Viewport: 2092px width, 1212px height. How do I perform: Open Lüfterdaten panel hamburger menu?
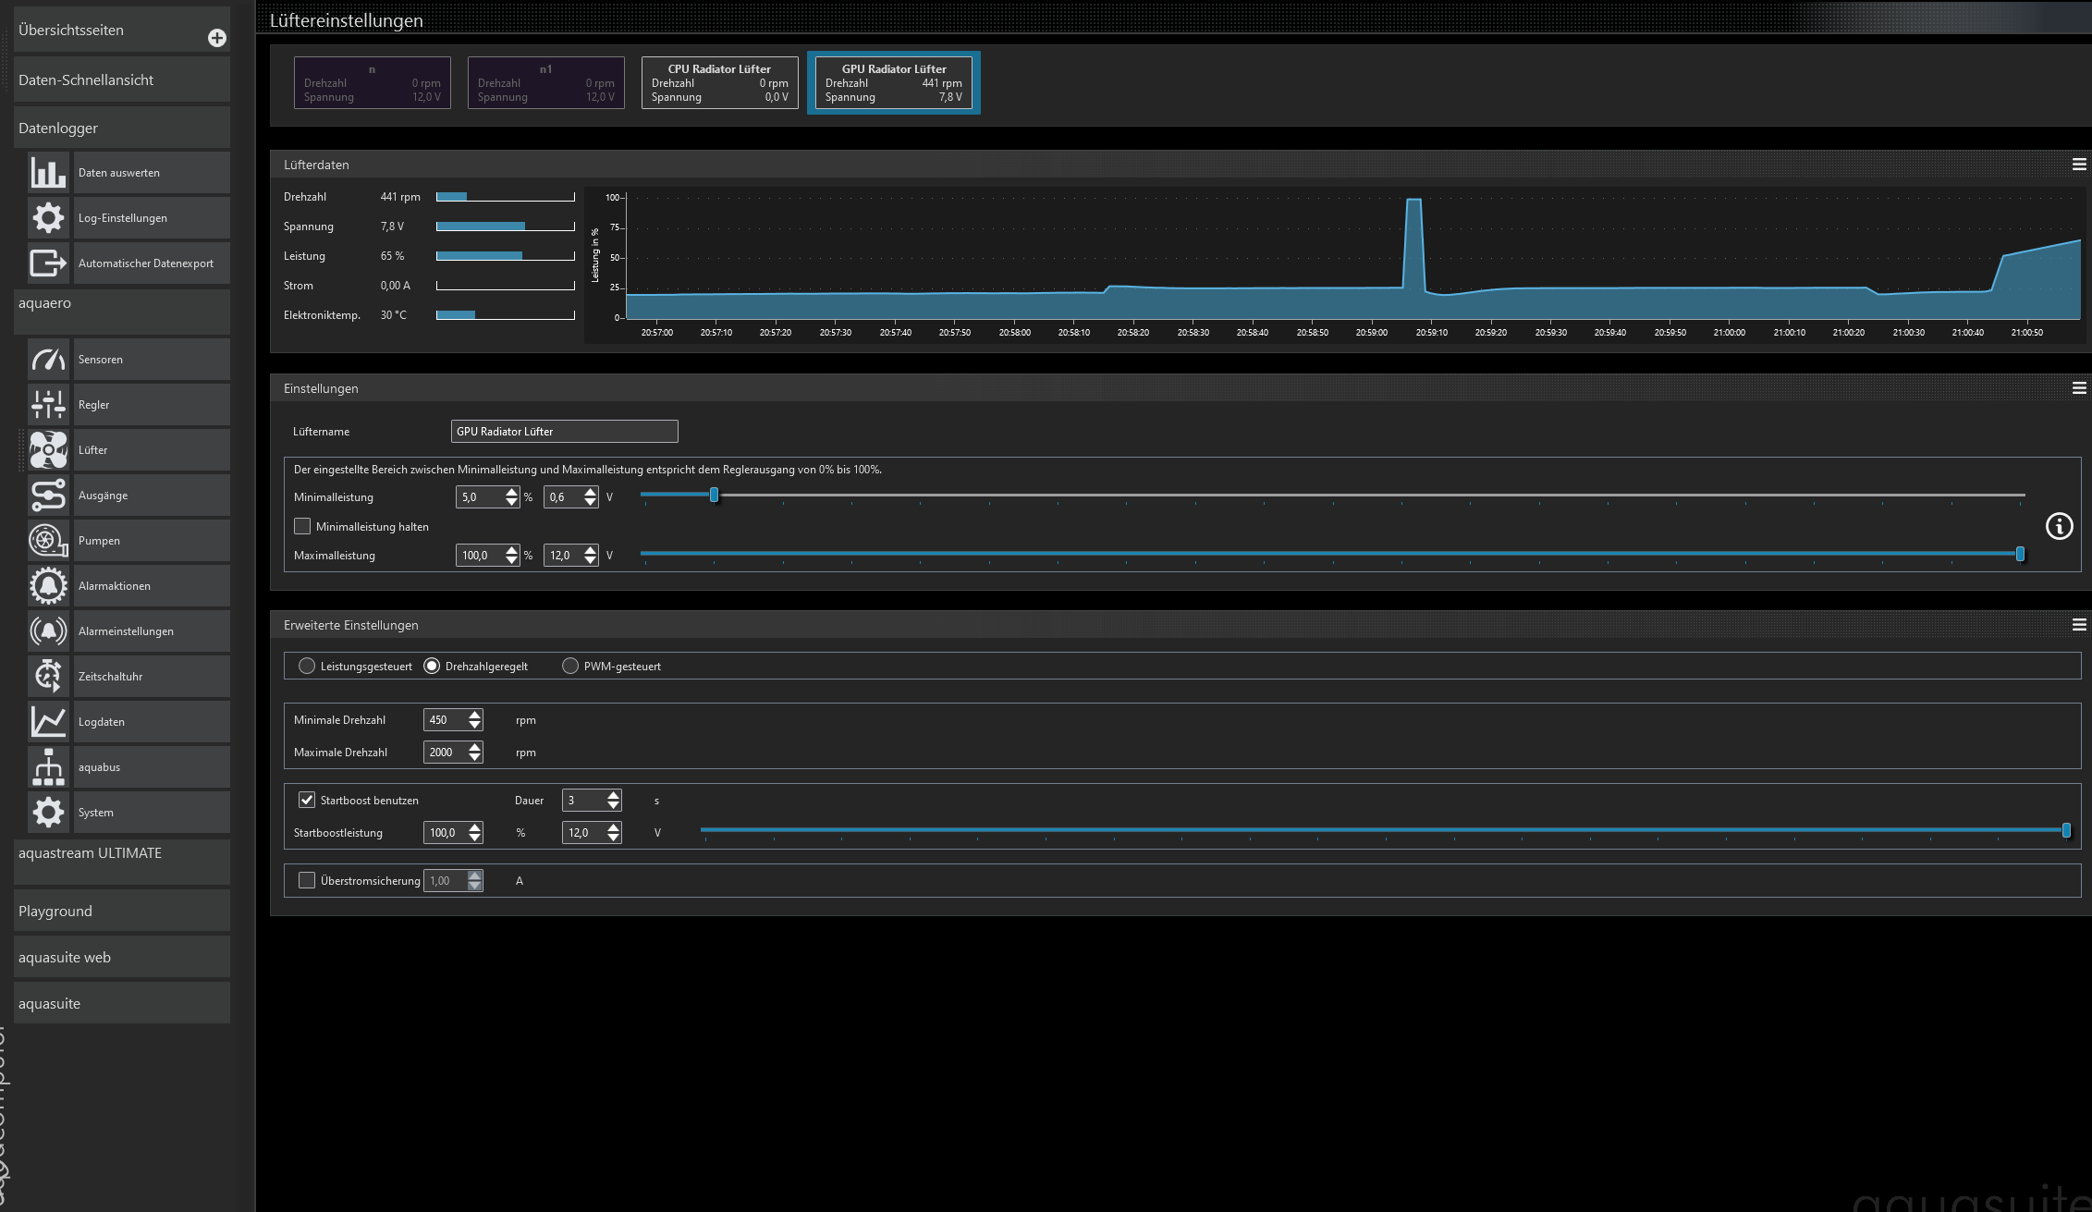[2079, 165]
